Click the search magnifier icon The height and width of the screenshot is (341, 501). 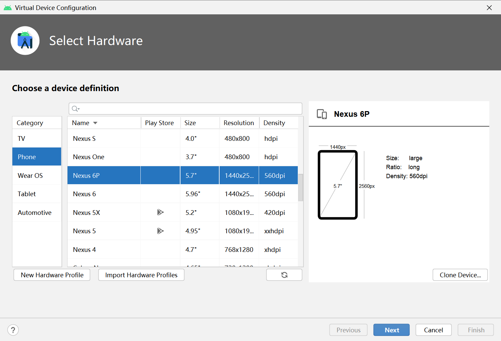point(76,108)
